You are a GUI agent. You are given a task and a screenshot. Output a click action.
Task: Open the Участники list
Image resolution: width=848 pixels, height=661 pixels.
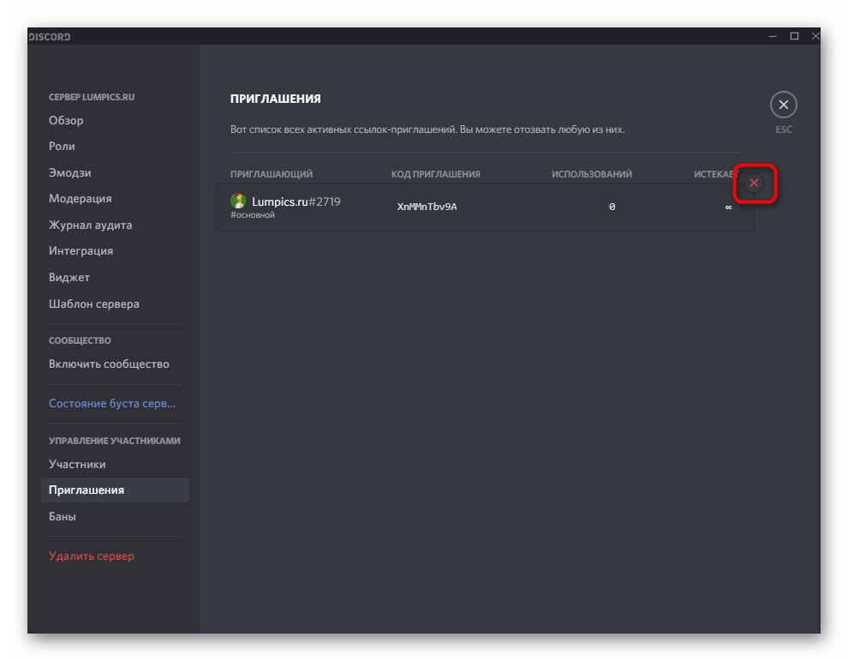pos(73,464)
